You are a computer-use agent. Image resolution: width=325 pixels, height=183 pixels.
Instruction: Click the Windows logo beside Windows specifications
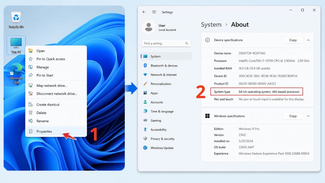[207, 116]
